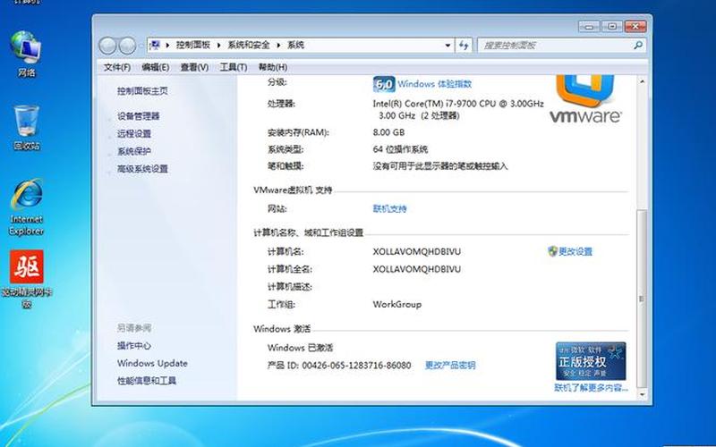
Task: Open Windows Update link
Action: click(152, 363)
